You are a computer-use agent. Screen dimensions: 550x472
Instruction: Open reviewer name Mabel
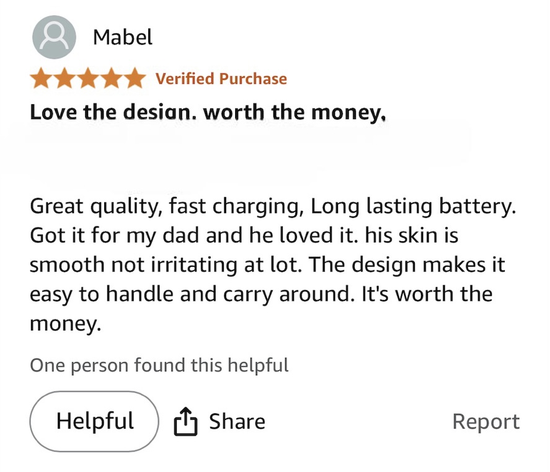122,37
